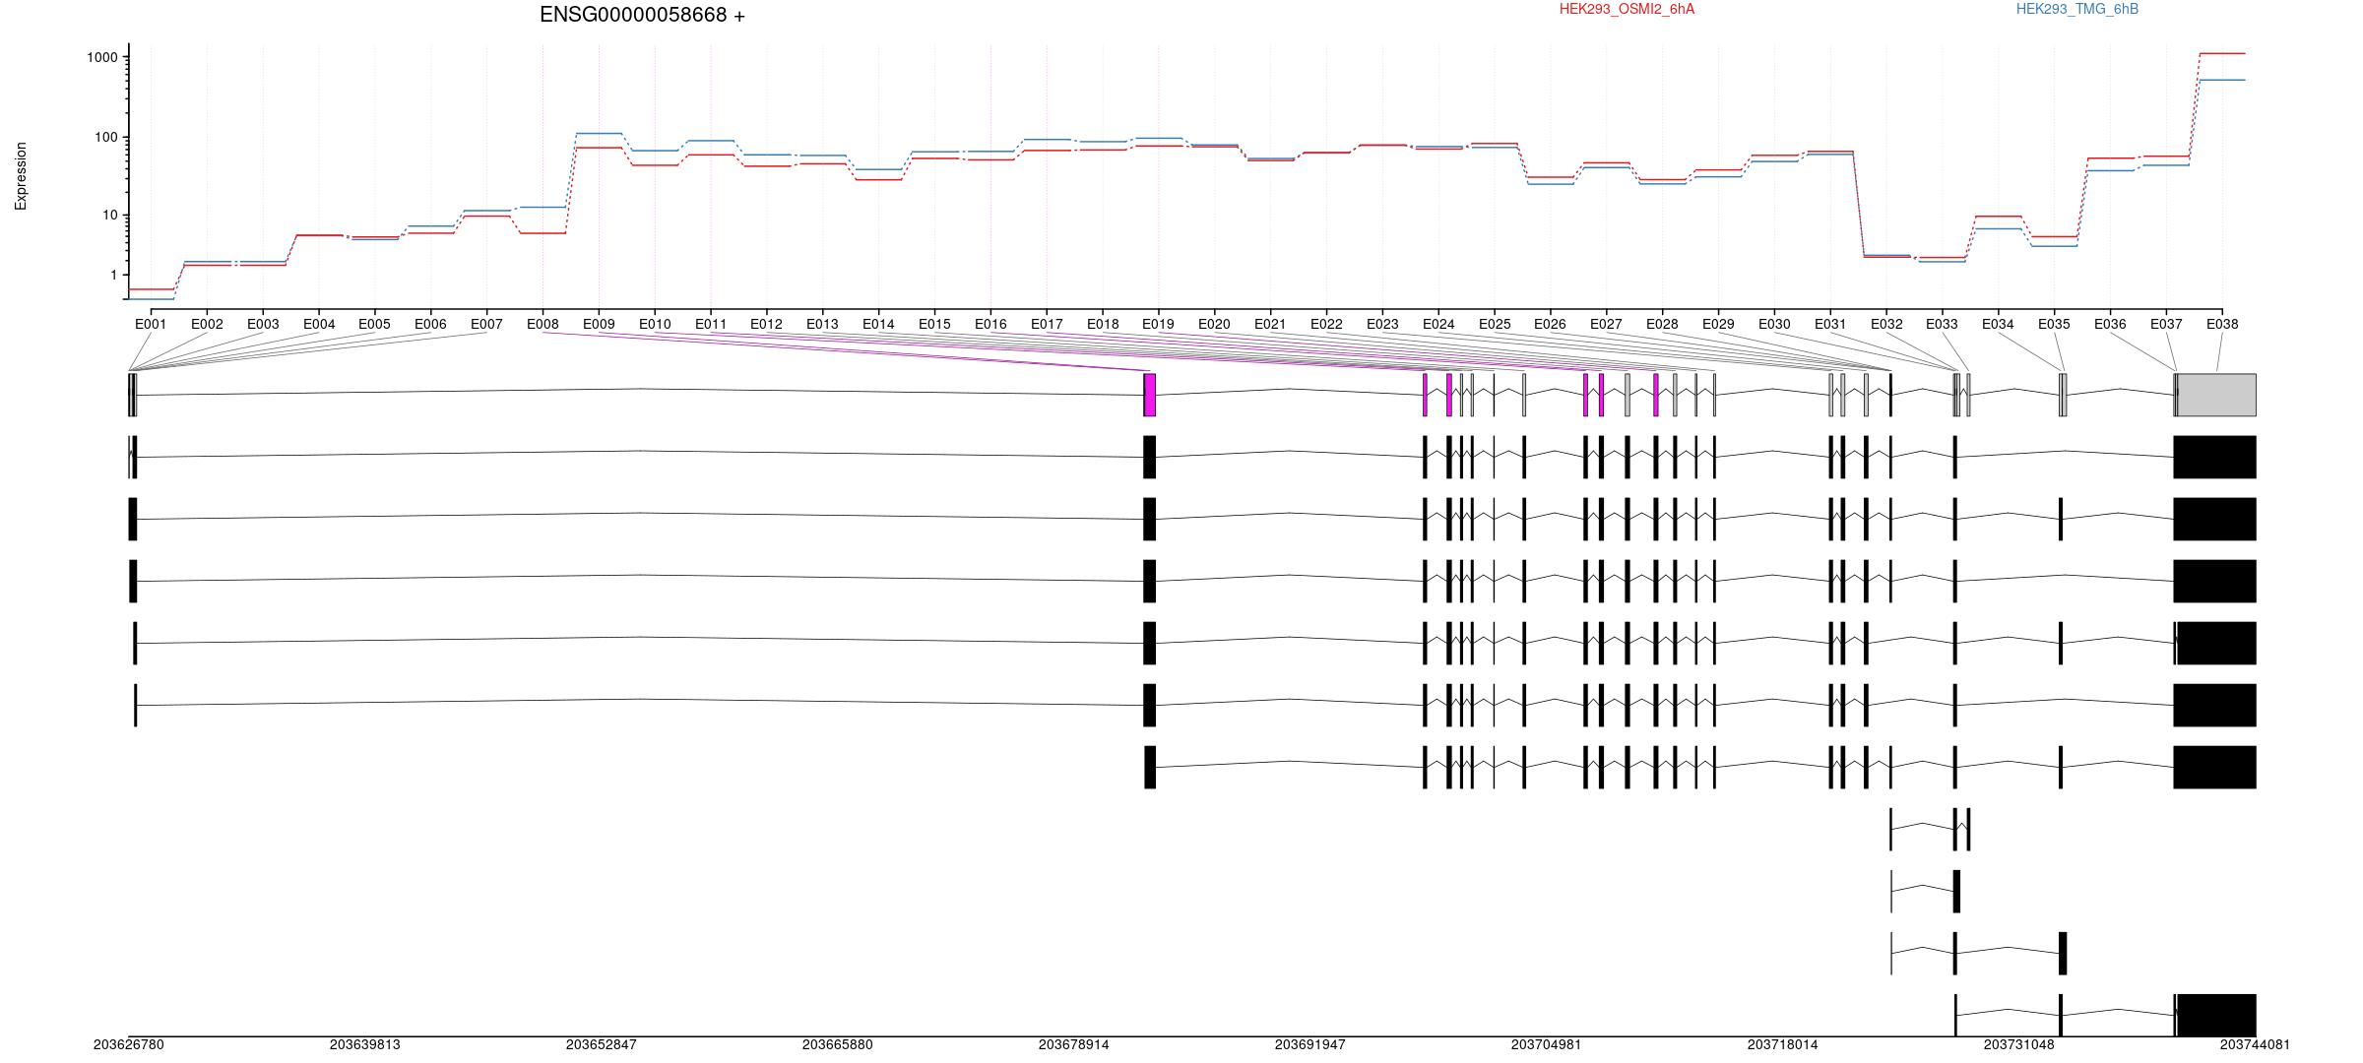The height and width of the screenshot is (1063, 2363).
Task: Click exon label E012
Action: point(766,324)
